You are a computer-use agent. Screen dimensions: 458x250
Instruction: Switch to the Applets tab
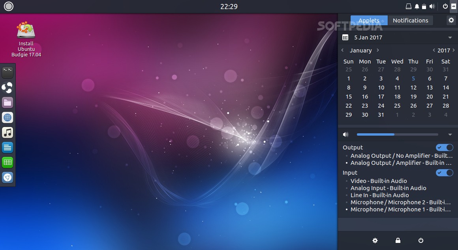point(369,21)
